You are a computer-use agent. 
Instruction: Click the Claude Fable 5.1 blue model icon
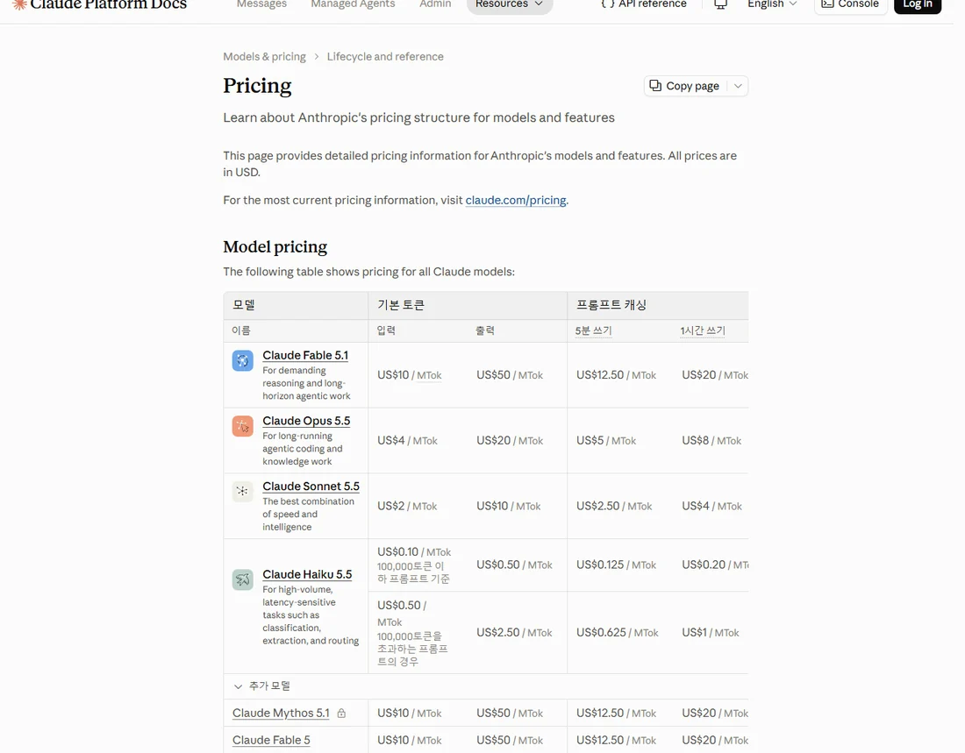pos(242,360)
